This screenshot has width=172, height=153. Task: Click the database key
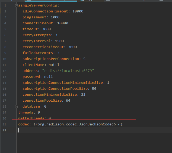pos(31,107)
